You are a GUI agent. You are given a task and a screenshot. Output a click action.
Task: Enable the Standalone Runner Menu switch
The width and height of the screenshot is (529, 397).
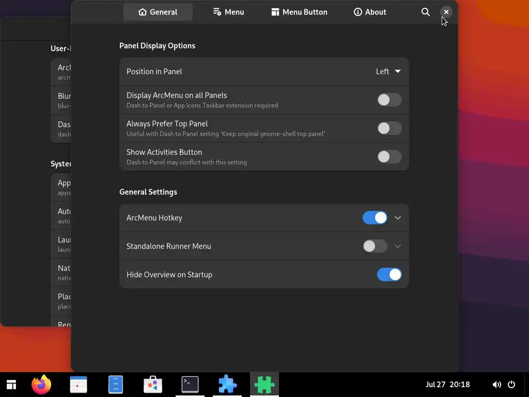pyautogui.click(x=375, y=246)
